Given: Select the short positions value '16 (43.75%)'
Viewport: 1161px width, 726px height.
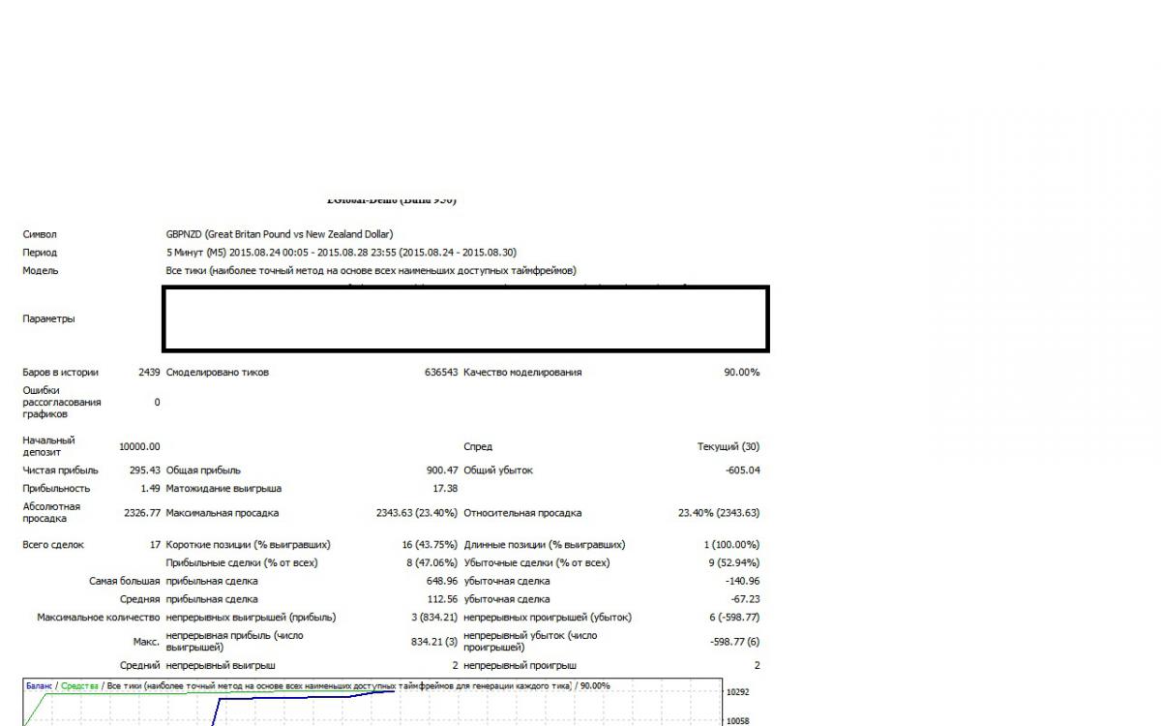Looking at the screenshot, I should tap(430, 545).
